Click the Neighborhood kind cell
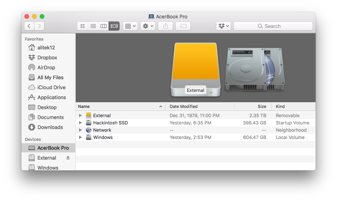 pos(291,130)
